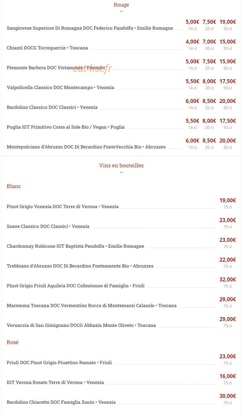Viewport: 247px width, 416px height.
Task: Select Friuli DOC Pinot Grigio Ramato
Action: [59, 363]
